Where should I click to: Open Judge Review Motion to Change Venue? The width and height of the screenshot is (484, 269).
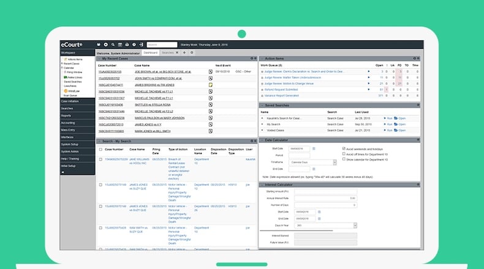pyautogui.click(x=289, y=84)
